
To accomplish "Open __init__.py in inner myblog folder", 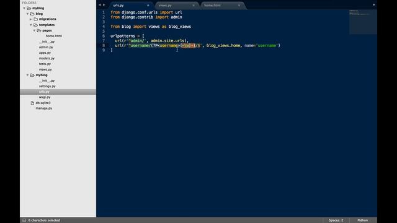I will pos(47,81).
